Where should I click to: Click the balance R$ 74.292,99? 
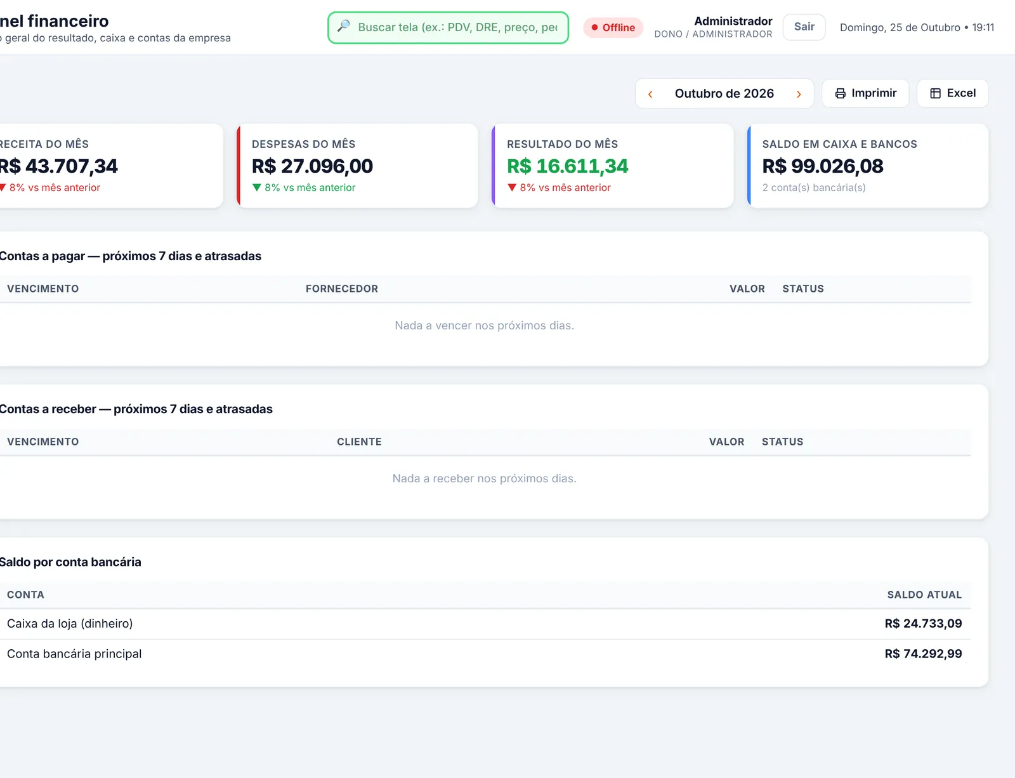pos(923,654)
